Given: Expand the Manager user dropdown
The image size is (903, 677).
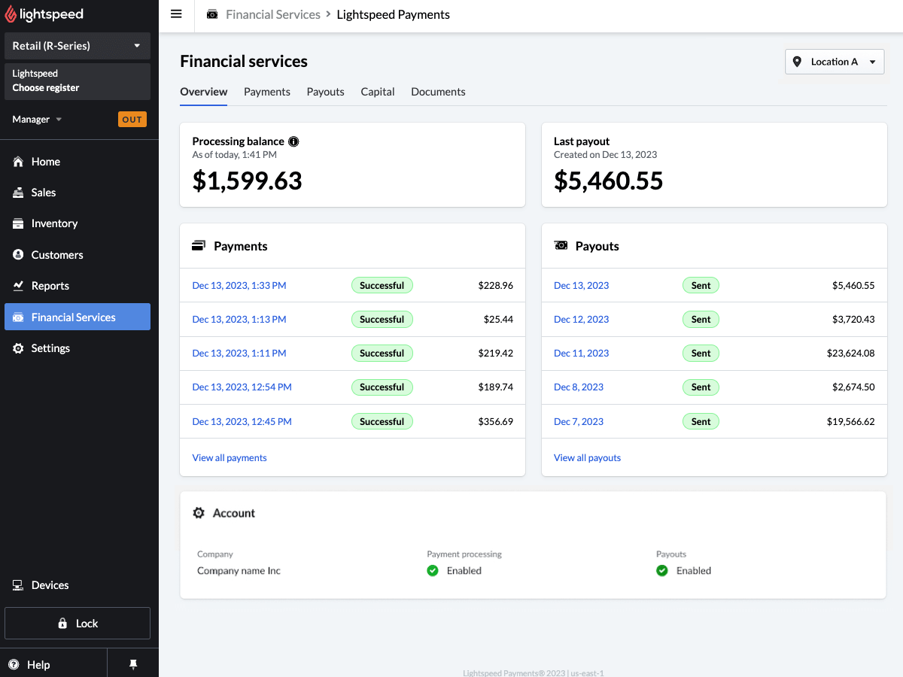Looking at the screenshot, I should (x=37, y=120).
